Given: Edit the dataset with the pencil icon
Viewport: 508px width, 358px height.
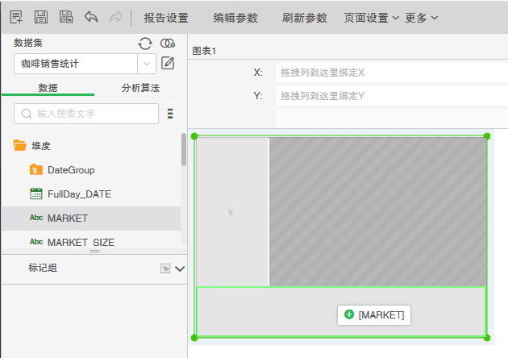Looking at the screenshot, I should [168, 63].
